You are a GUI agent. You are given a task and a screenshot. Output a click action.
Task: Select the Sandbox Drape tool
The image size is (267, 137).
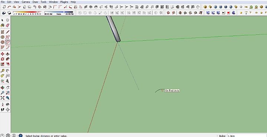[x=191, y=13]
